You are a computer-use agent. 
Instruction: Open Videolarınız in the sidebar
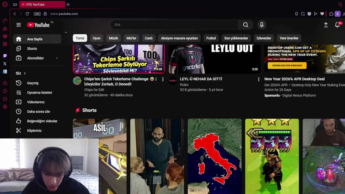pyautogui.click(x=37, y=102)
